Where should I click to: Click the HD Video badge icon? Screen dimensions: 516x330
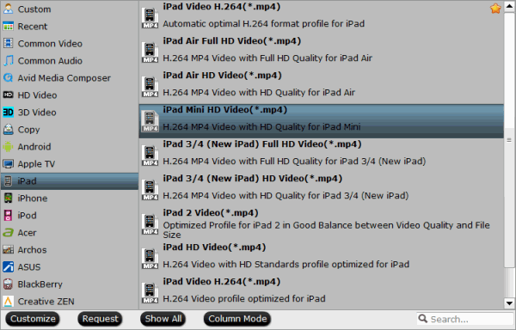8,95
